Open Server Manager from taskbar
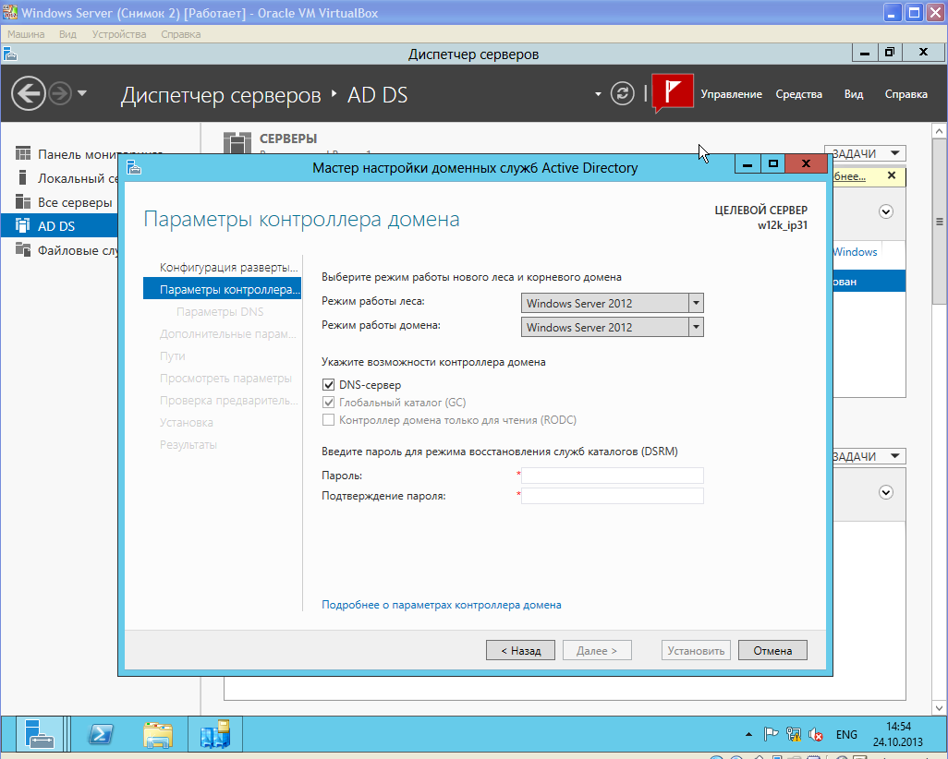 tap(40, 734)
